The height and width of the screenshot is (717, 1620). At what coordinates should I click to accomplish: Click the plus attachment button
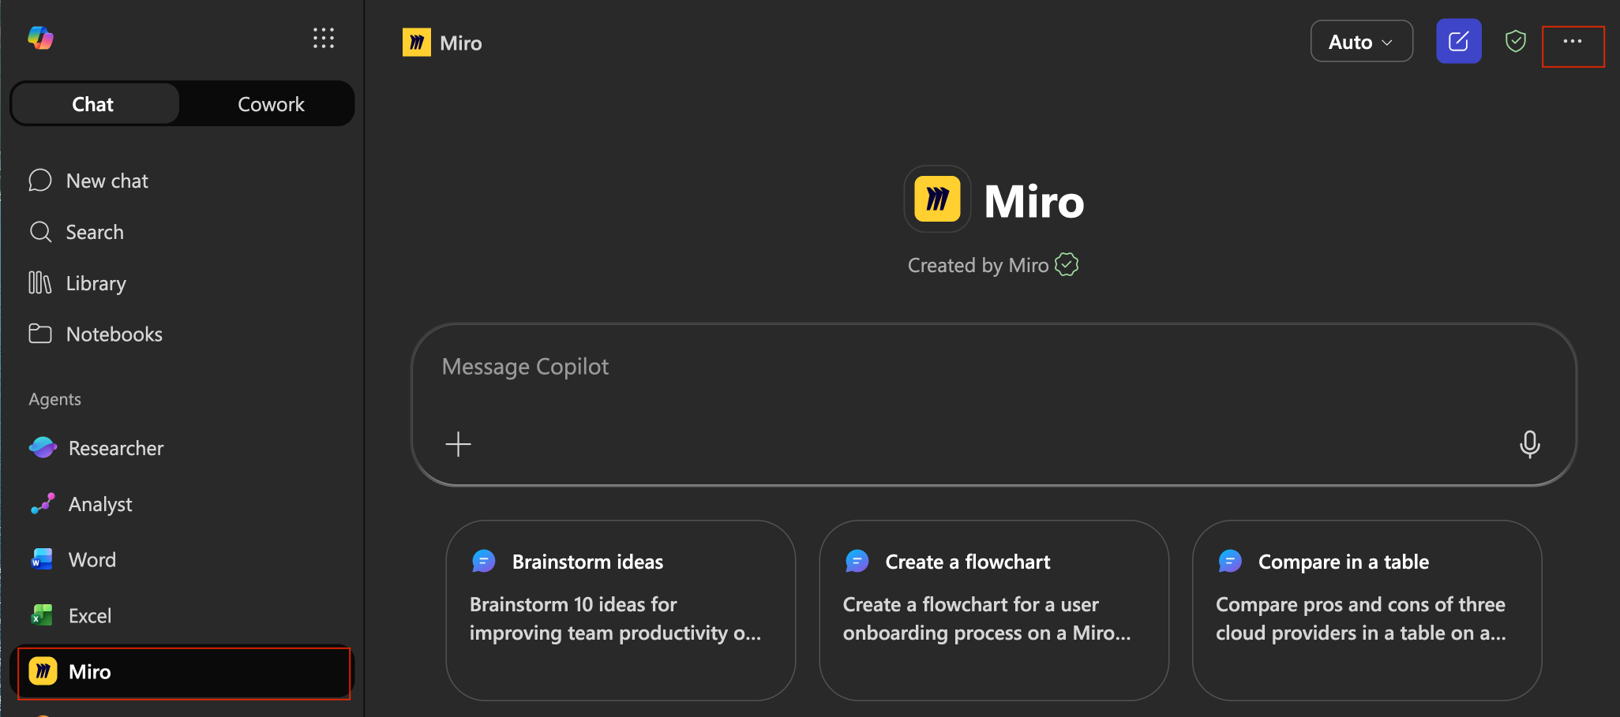[x=458, y=444]
